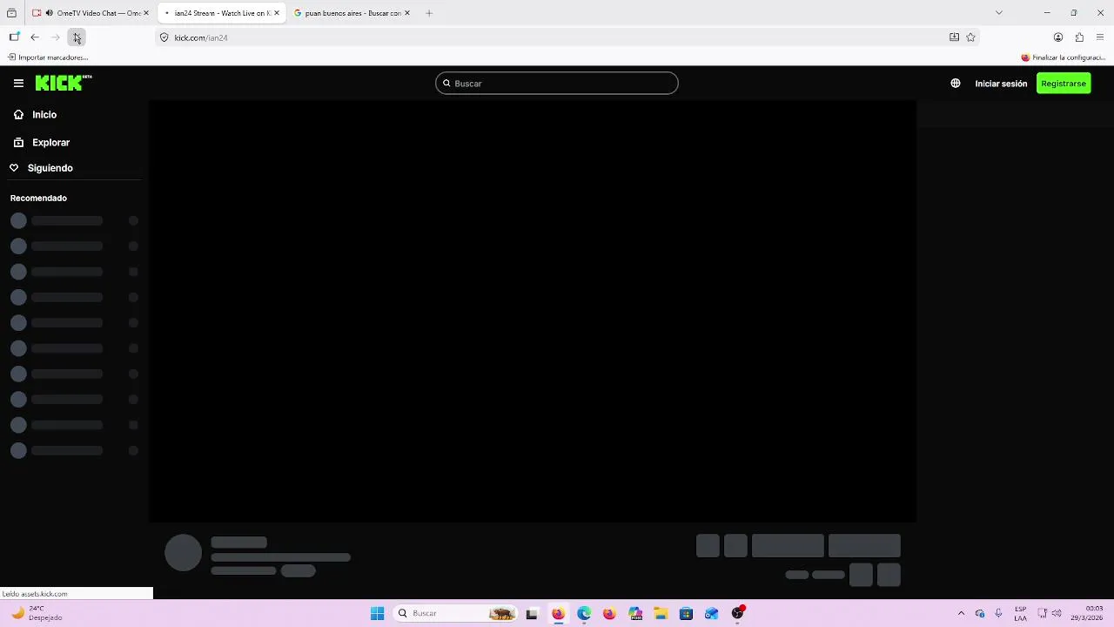
Task: Click the green Registrarse button
Action: (x=1064, y=84)
